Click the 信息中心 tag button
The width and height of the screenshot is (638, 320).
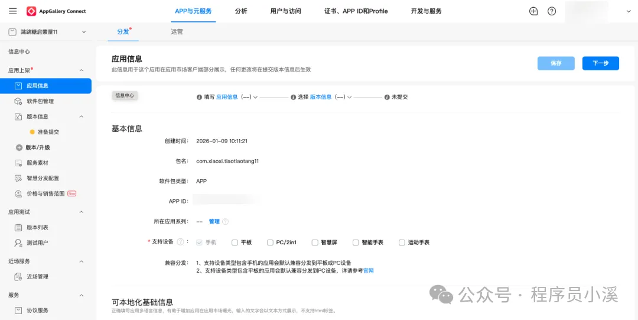[x=125, y=95]
